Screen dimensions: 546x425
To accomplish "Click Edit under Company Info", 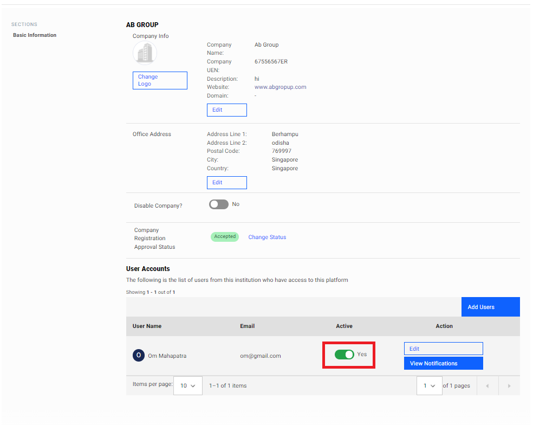I will [226, 110].
